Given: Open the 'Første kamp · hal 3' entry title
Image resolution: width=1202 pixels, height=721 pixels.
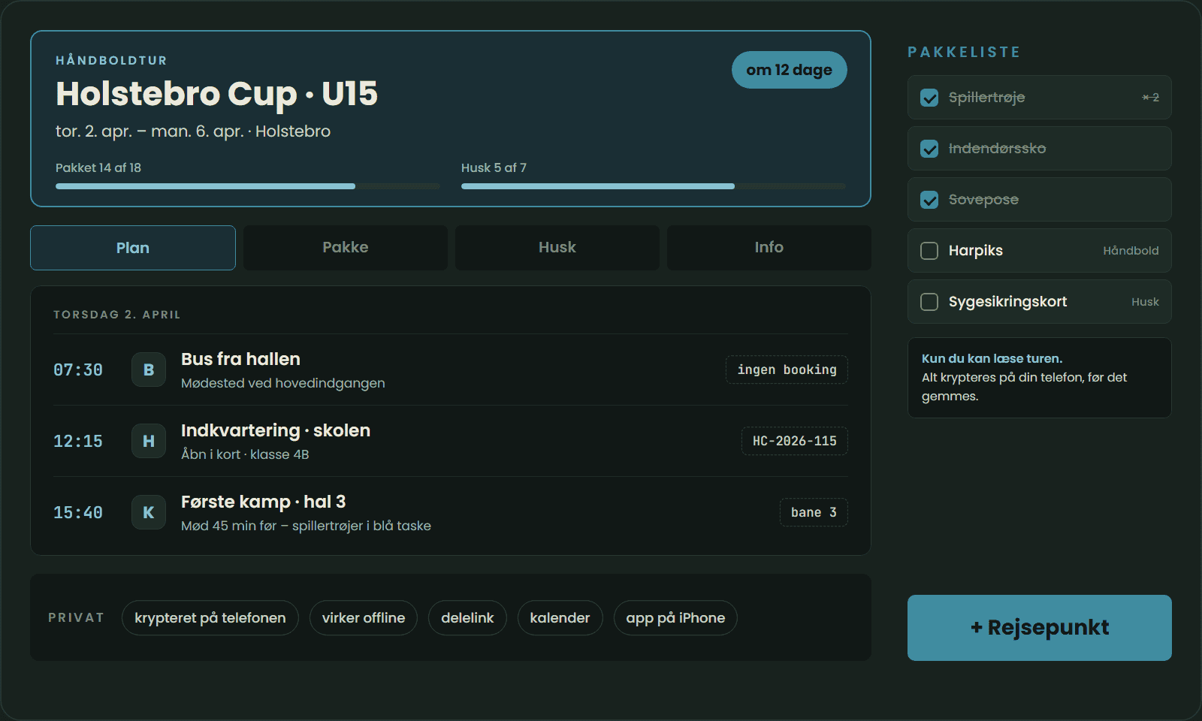Looking at the screenshot, I should click(264, 502).
